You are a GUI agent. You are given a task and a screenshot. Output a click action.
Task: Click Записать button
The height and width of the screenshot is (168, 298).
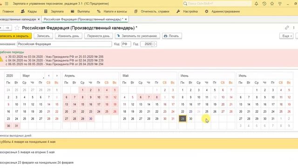click(x=43, y=36)
